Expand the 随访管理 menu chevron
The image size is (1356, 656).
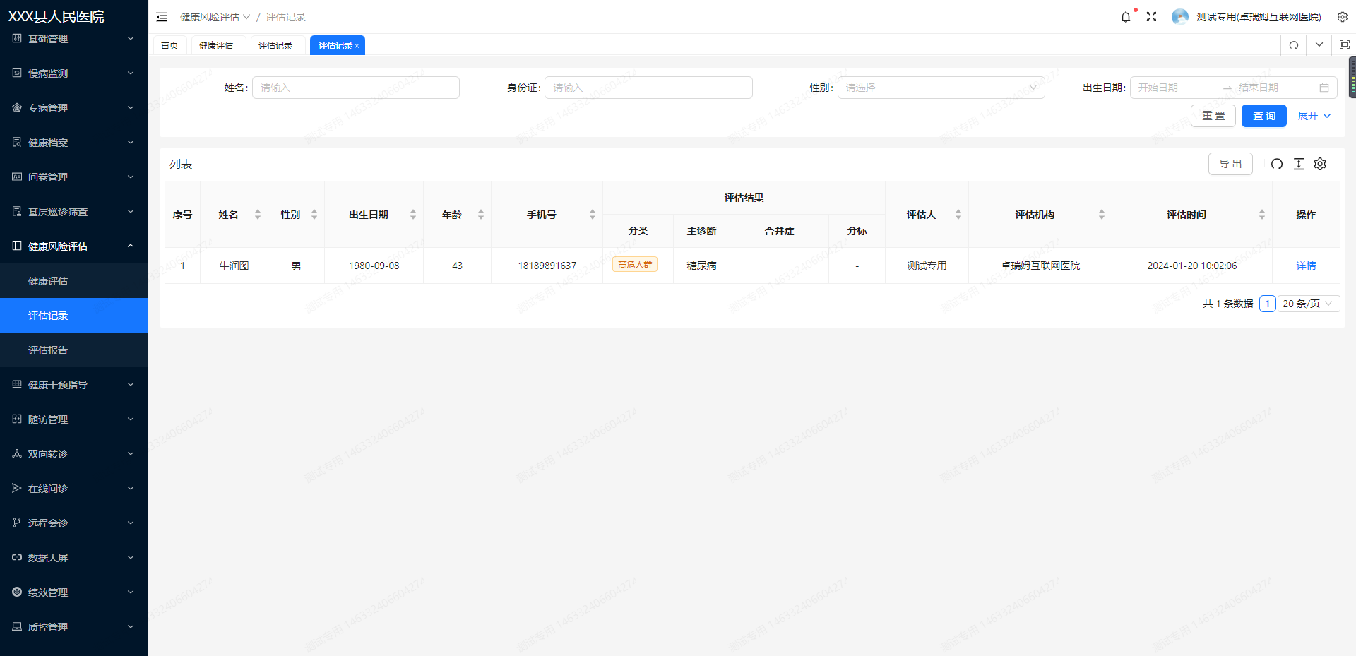pos(131,419)
